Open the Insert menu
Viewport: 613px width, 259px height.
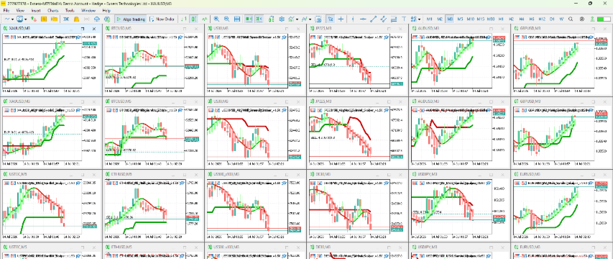(36, 11)
